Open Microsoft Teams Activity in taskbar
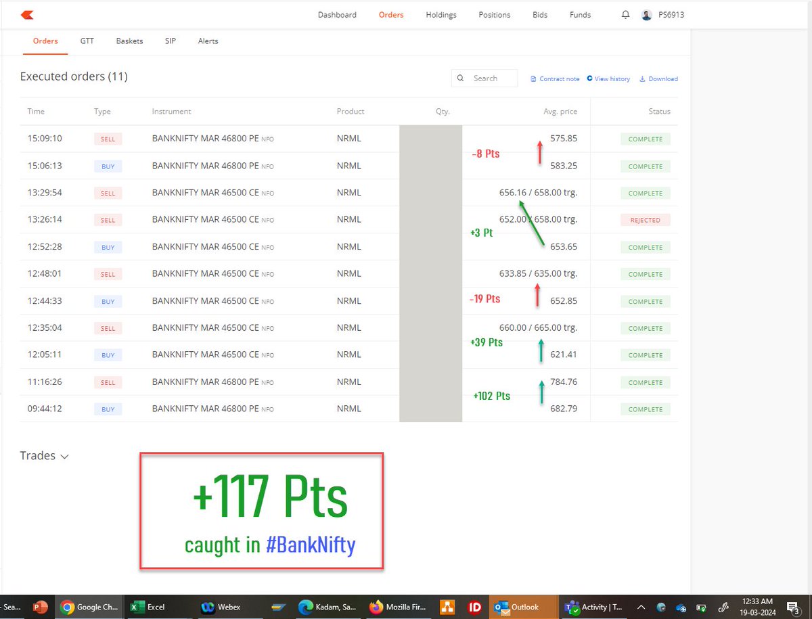The width and height of the screenshot is (812, 619). 593,607
